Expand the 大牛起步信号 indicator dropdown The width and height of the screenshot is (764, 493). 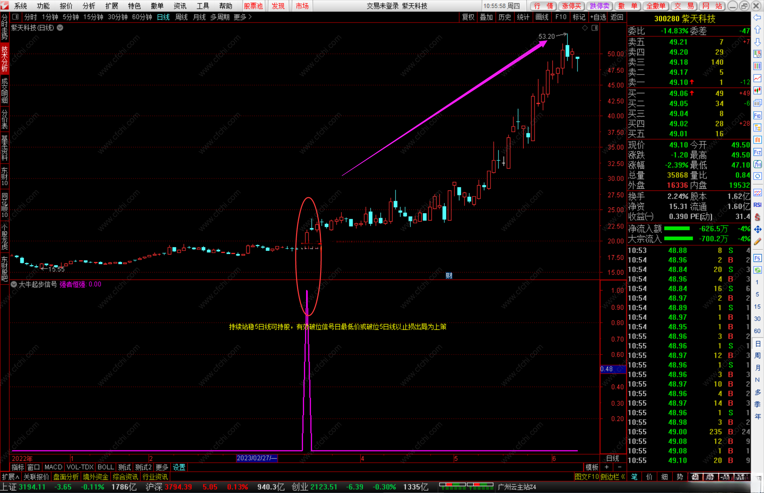tap(14, 284)
